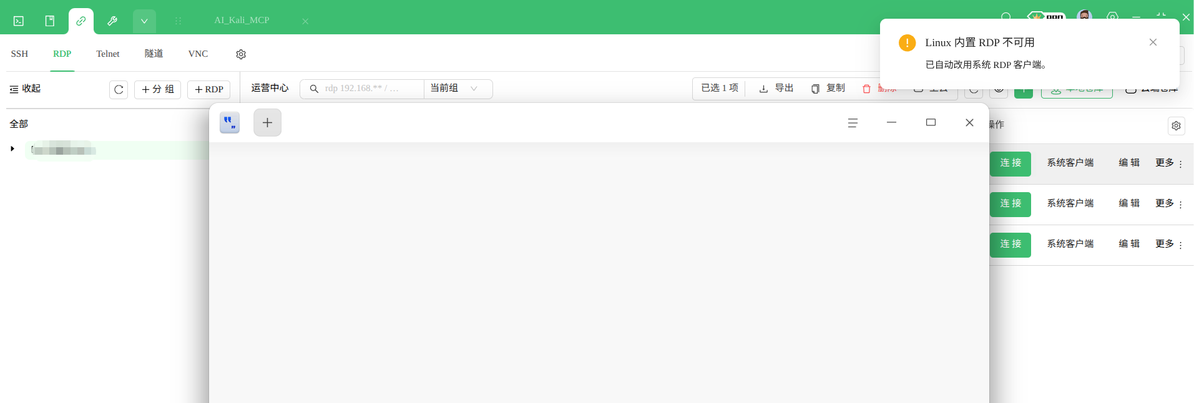Viewport: 1194px width, 403px height.
Task: Add new tab with plus button in the front window
Action: tap(267, 122)
